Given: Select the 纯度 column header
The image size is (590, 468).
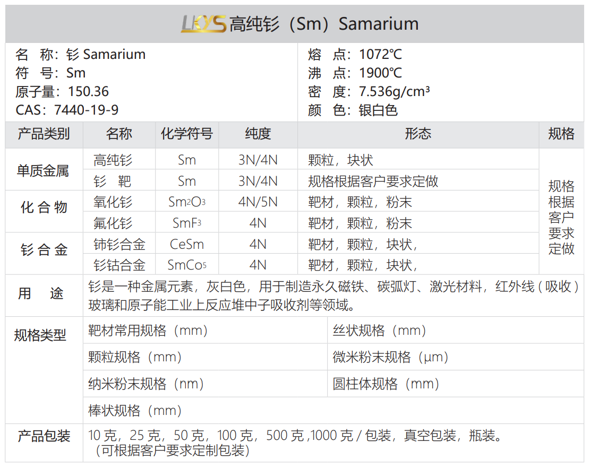Looking at the screenshot, I should tap(258, 134).
